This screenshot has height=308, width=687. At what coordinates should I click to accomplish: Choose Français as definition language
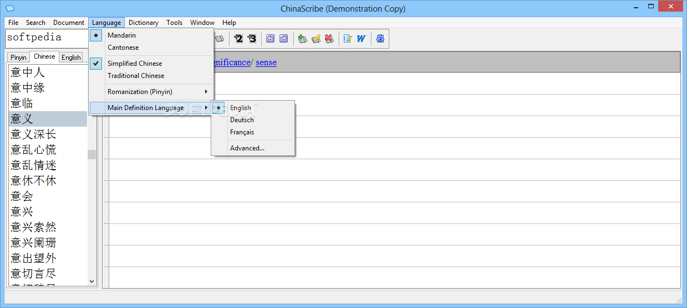tap(253, 132)
